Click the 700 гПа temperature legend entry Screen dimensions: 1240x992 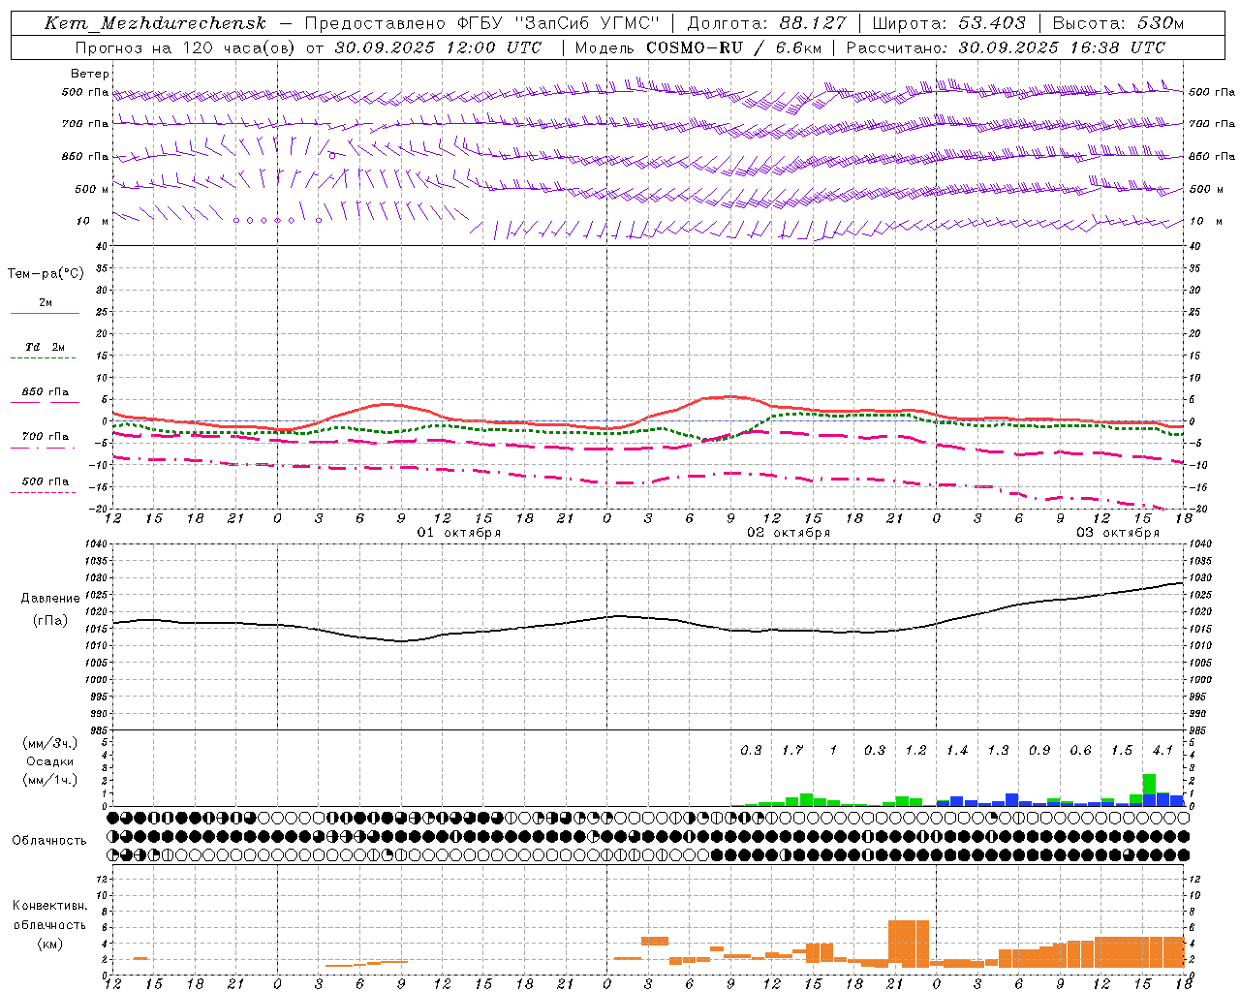pos(46,437)
